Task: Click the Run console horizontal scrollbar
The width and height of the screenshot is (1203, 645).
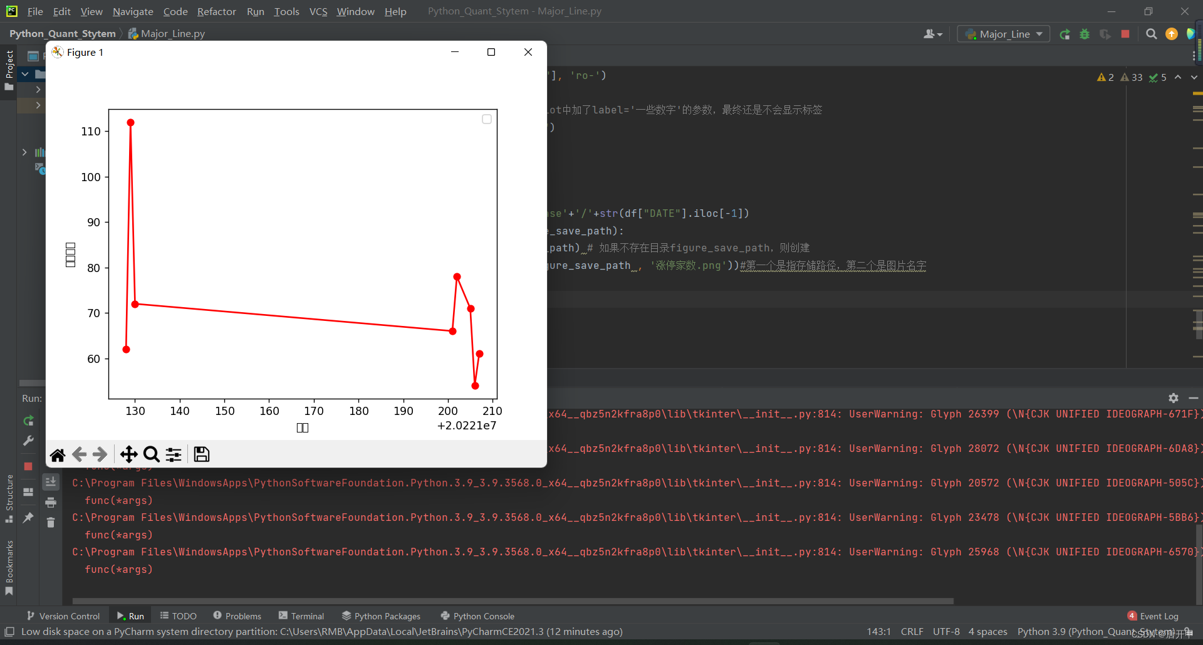Action: tap(513, 600)
